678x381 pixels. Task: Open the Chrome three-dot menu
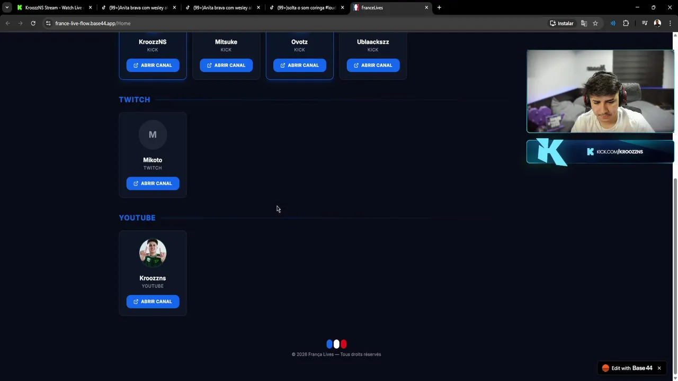pos(671,23)
